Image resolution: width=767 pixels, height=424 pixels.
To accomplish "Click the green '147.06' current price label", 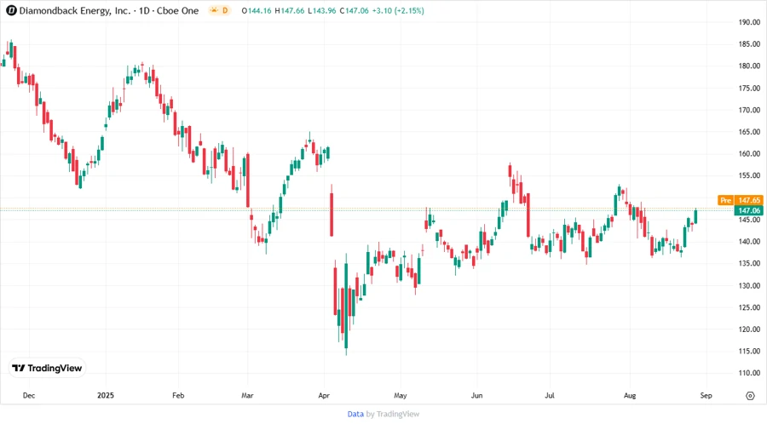I will click(749, 210).
